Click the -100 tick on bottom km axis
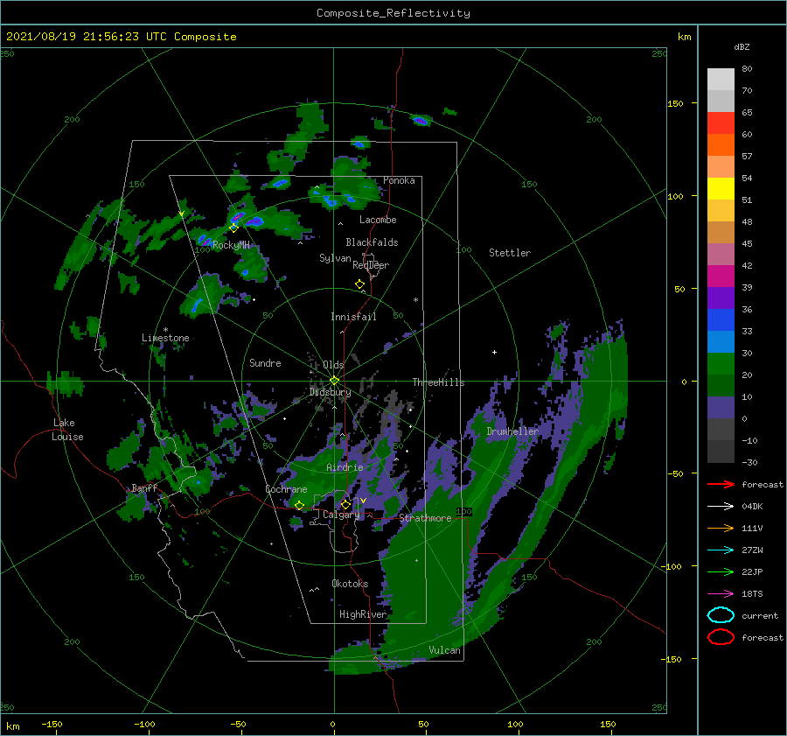Screen dimensions: 787x736 pyautogui.click(x=144, y=724)
